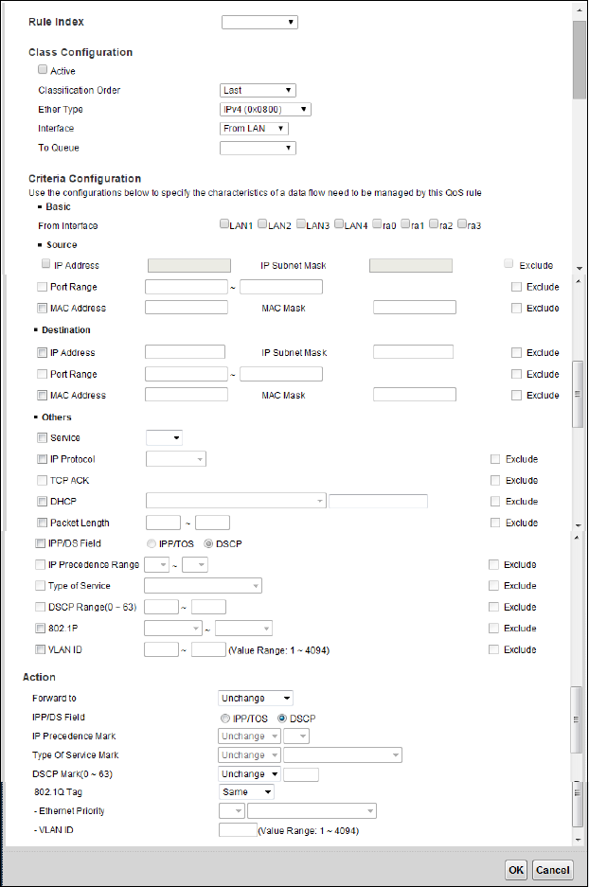Viewport: 589px width, 887px height.
Task: Enable DSCP Range checkbox
Action: pyautogui.click(x=40, y=607)
